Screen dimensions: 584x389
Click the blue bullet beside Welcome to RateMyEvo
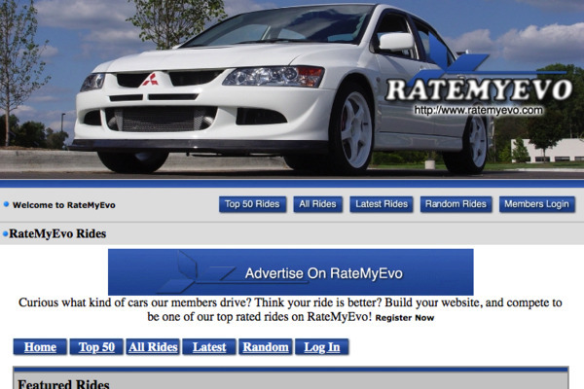(x=6, y=204)
